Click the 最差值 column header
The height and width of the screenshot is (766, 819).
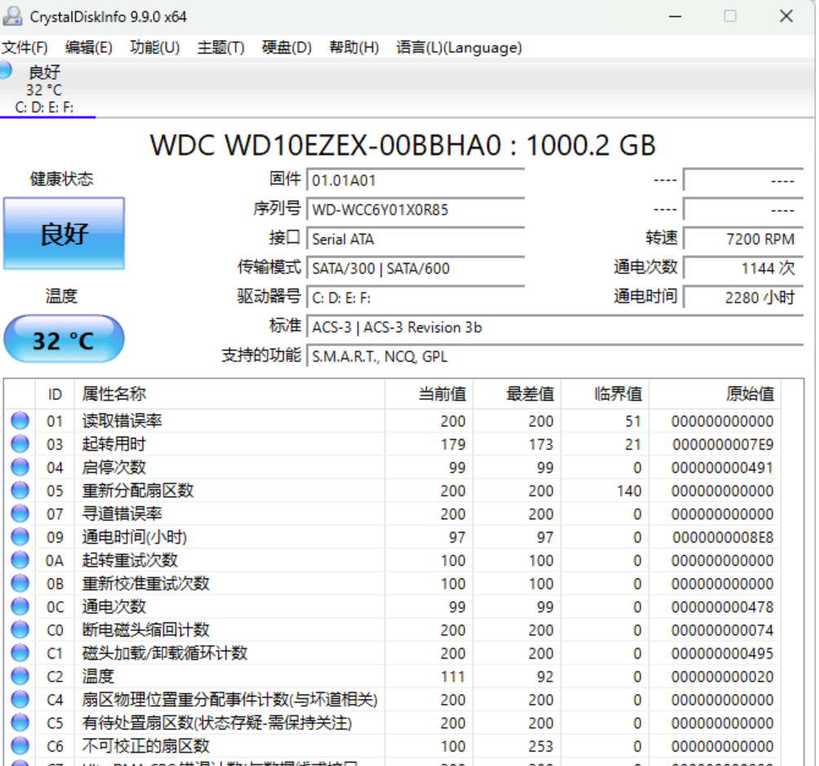(x=517, y=394)
